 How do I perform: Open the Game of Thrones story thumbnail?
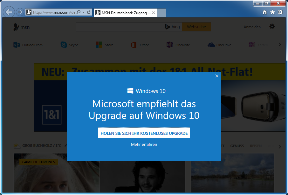coord(57,173)
